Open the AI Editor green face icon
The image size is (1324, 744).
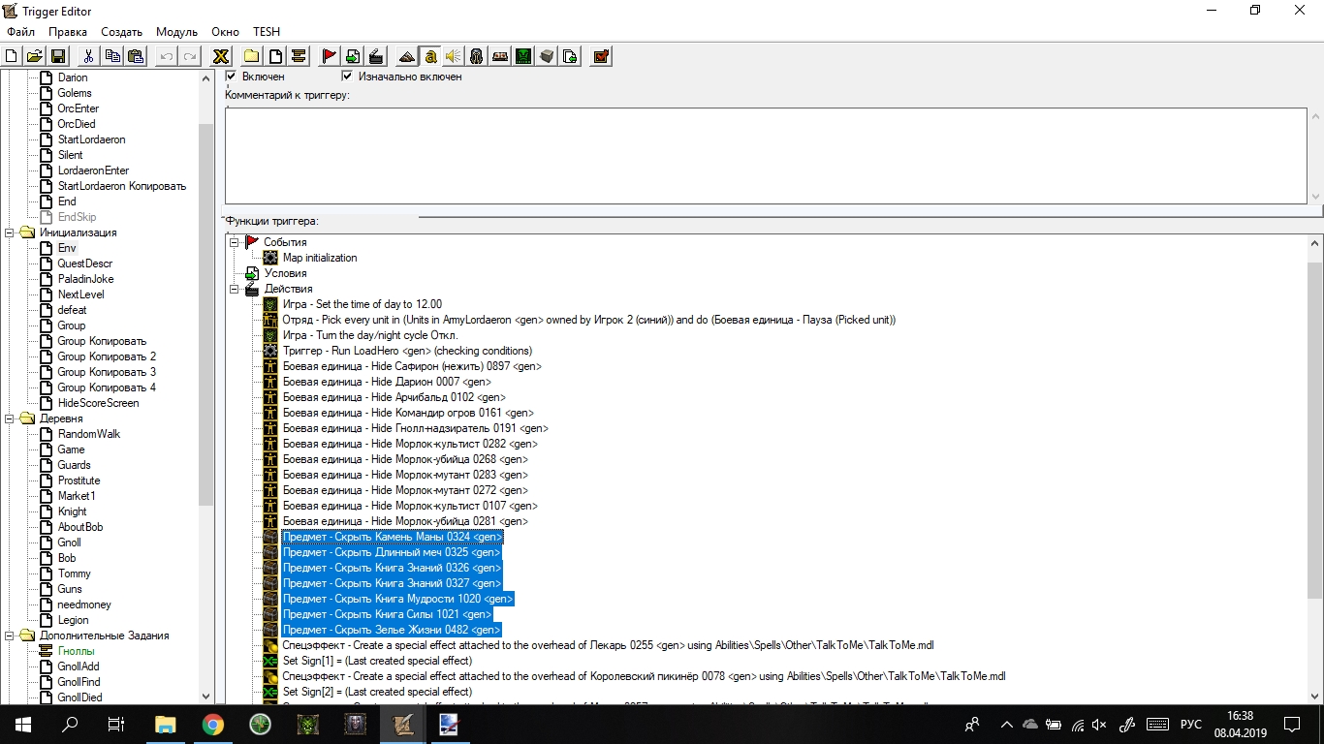523,56
